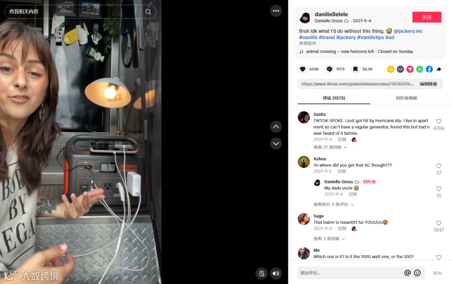452x284 pixels.
Task: Like Sasha's comment
Action: (439, 122)
